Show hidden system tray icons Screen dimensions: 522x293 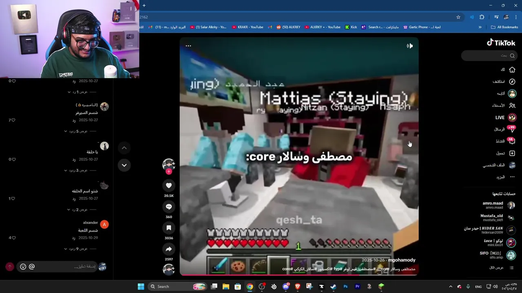coord(451,286)
